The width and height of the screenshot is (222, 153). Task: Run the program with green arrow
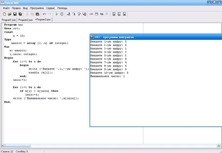coord(57,14)
